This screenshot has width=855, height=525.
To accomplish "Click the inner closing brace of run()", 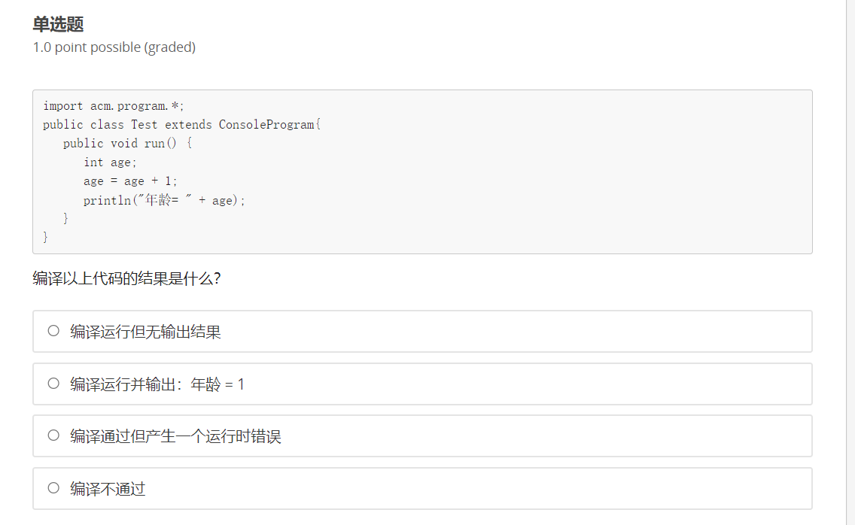I will coord(66,219).
